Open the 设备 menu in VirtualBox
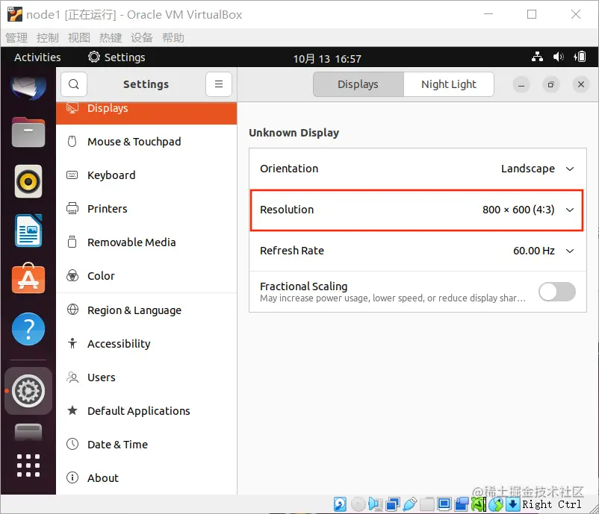 142,38
